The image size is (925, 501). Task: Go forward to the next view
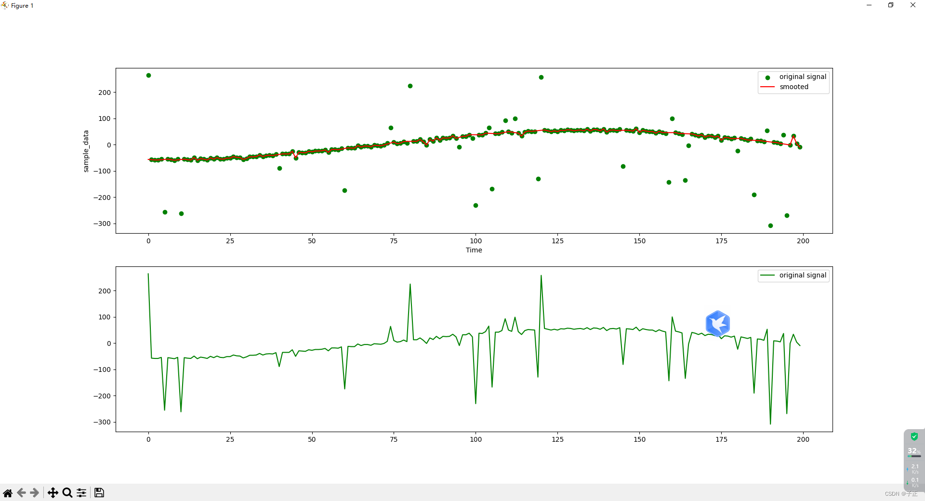(35, 493)
